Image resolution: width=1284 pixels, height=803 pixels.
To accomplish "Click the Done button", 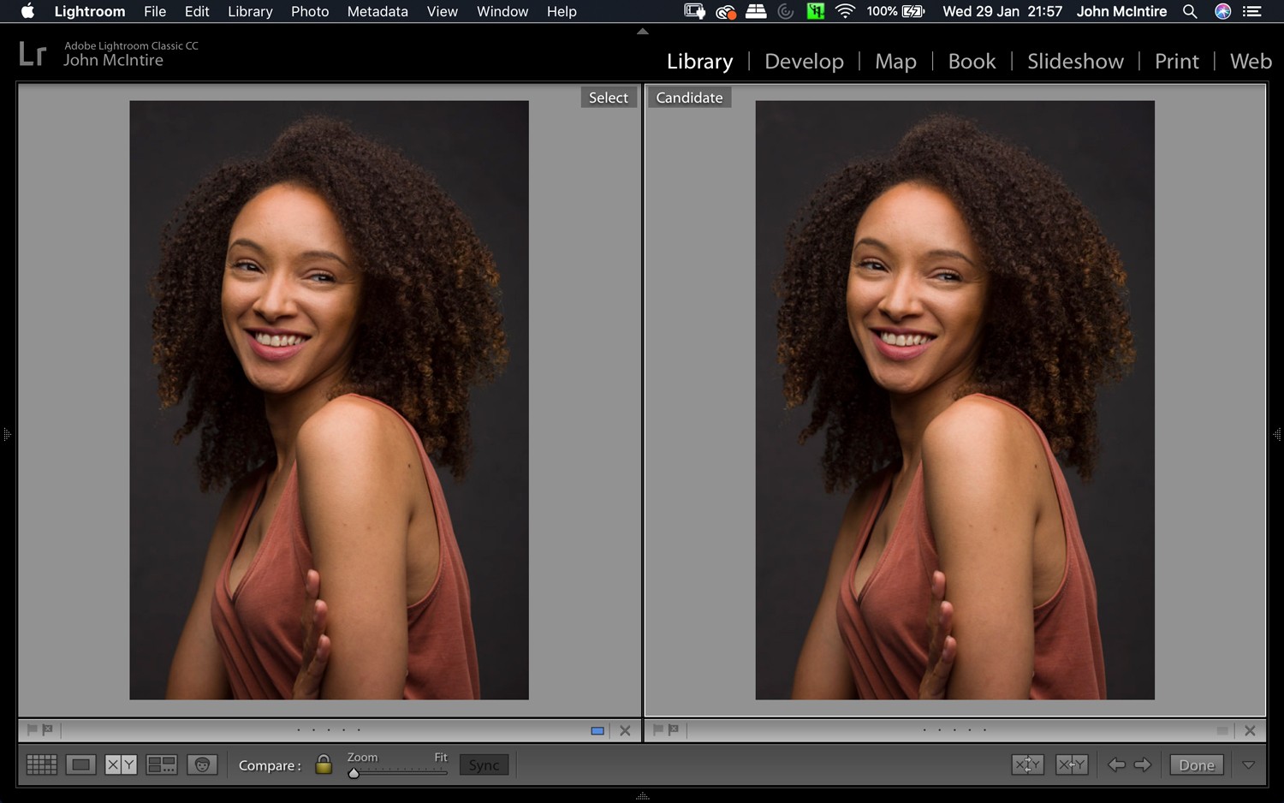I will pos(1196,764).
